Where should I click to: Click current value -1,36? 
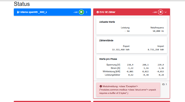[x=161, y=68]
